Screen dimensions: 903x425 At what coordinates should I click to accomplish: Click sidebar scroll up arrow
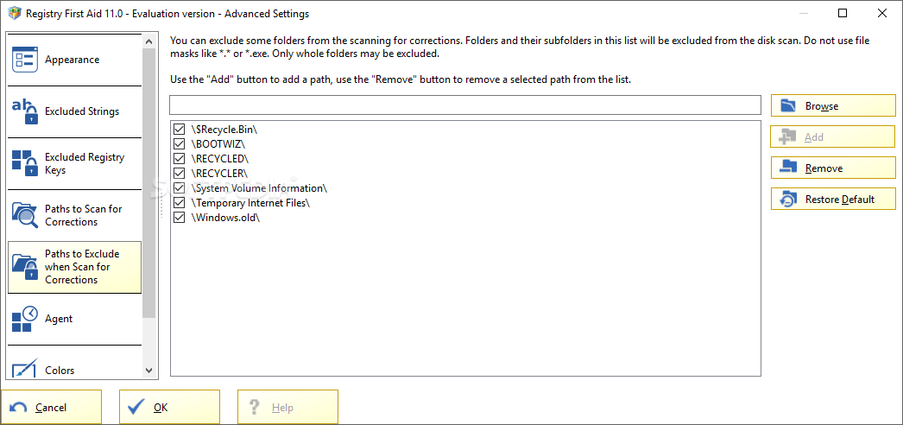pos(148,41)
